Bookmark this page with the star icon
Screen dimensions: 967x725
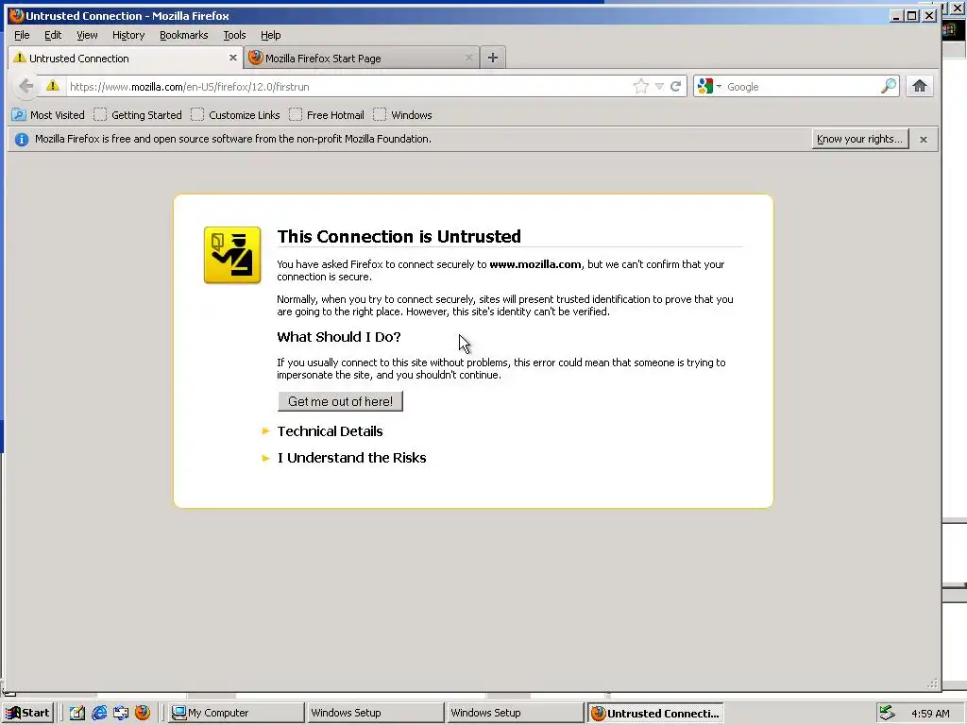click(x=641, y=86)
